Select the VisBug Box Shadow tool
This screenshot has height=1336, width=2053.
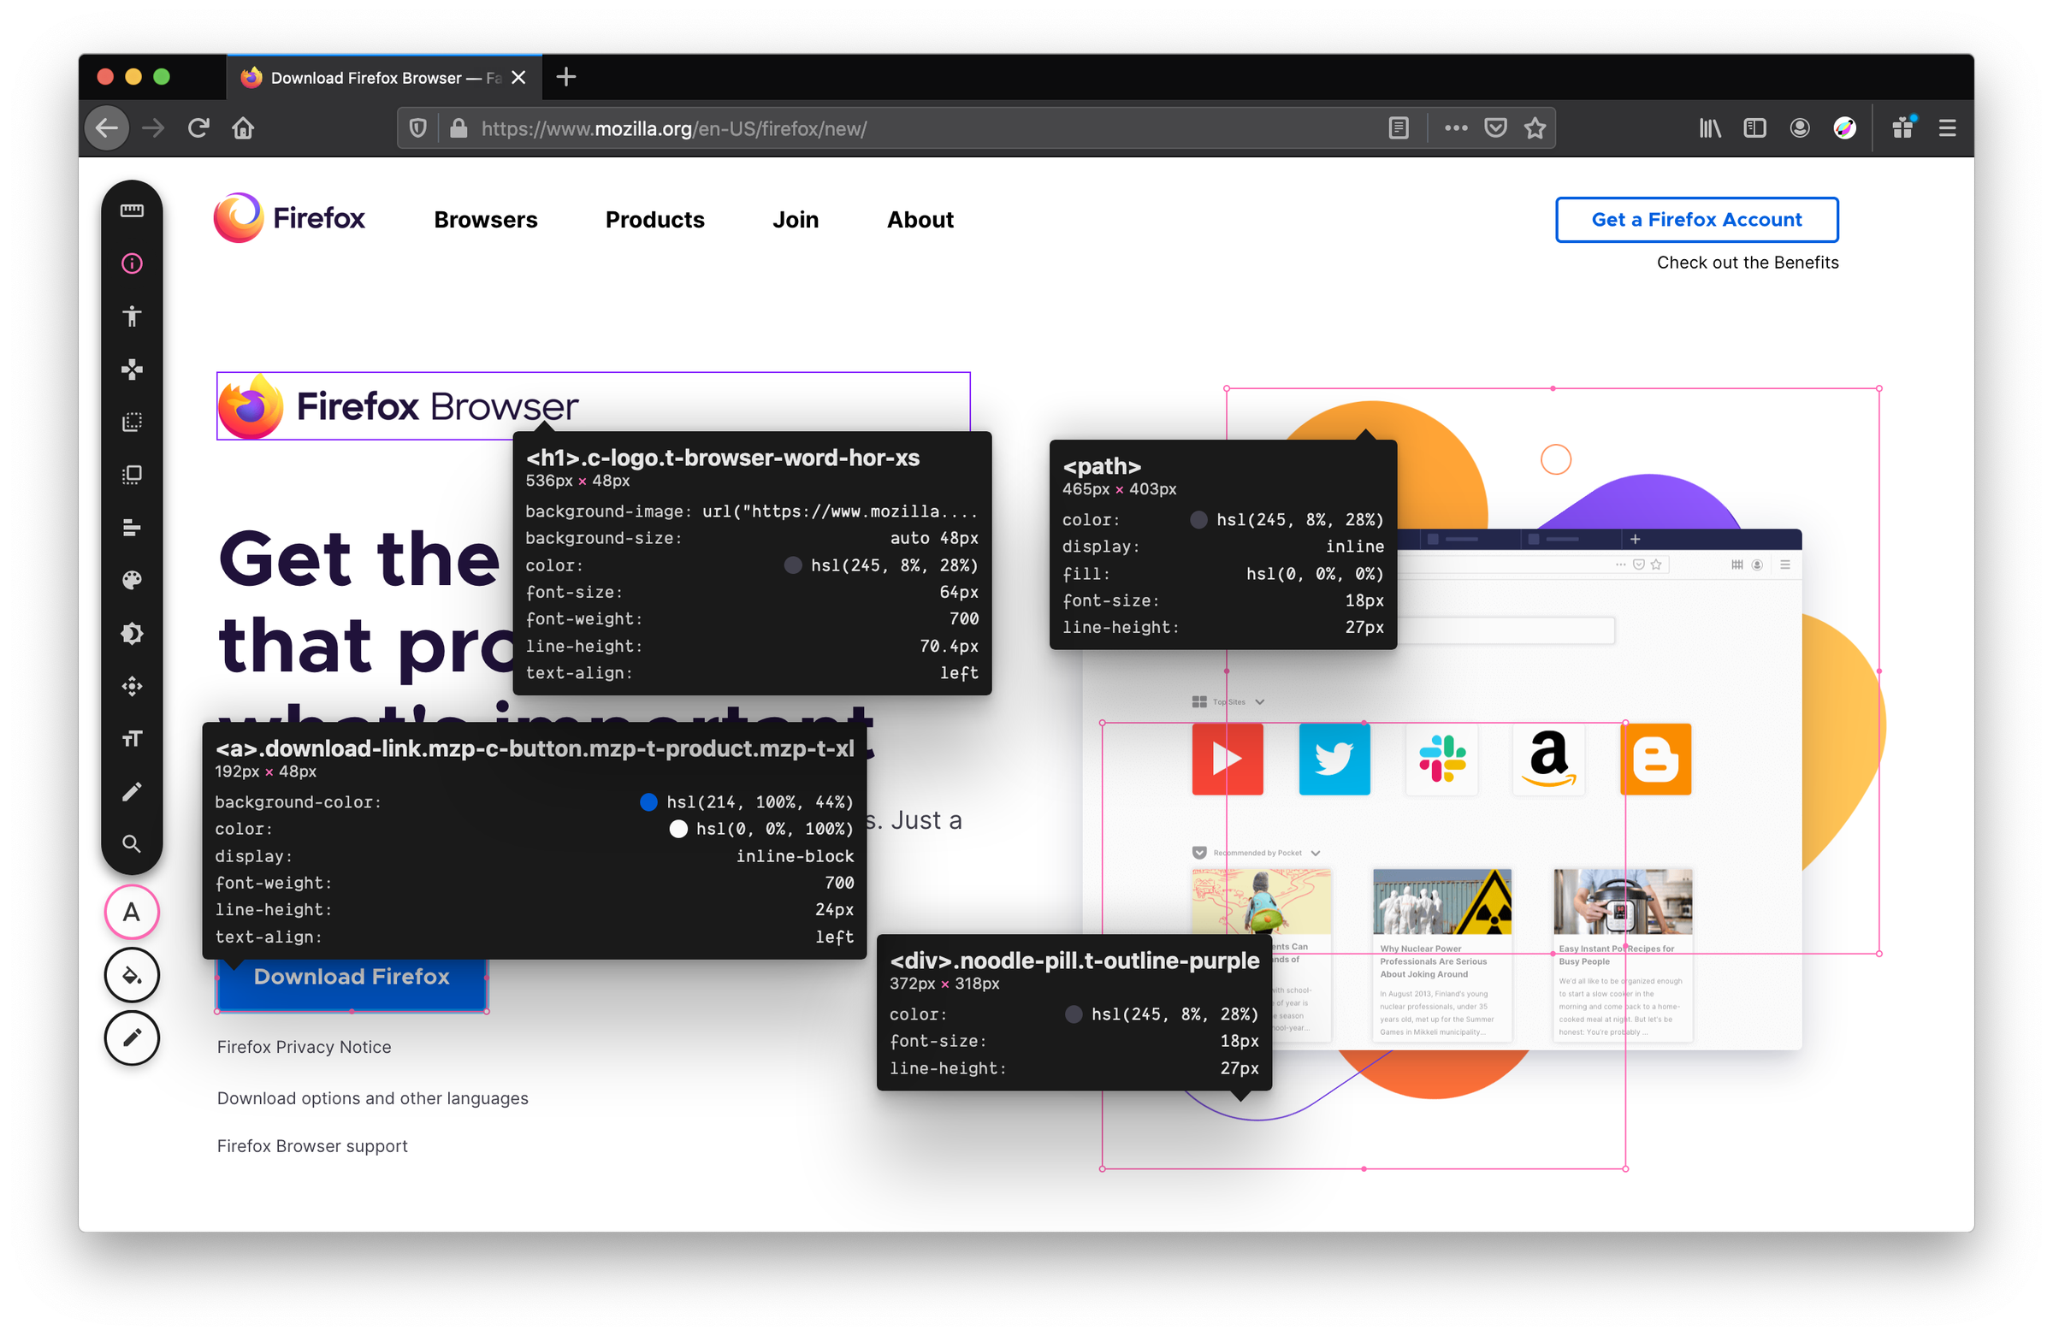point(132,634)
